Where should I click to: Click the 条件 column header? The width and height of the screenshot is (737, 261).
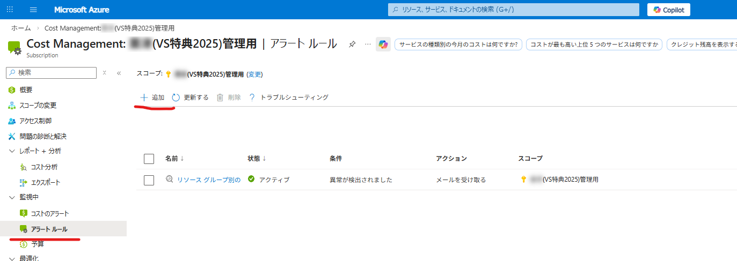click(336, 159)
